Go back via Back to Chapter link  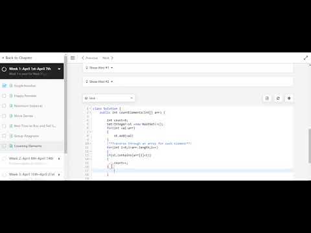click(17, 58)
